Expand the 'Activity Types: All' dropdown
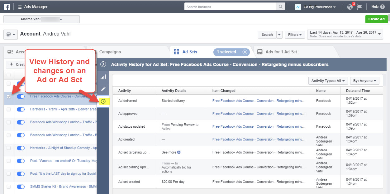The image size is (390, 194). (x=328, y=81)
